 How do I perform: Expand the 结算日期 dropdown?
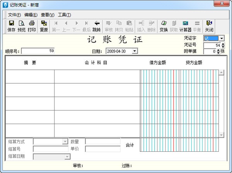(67, 157)
